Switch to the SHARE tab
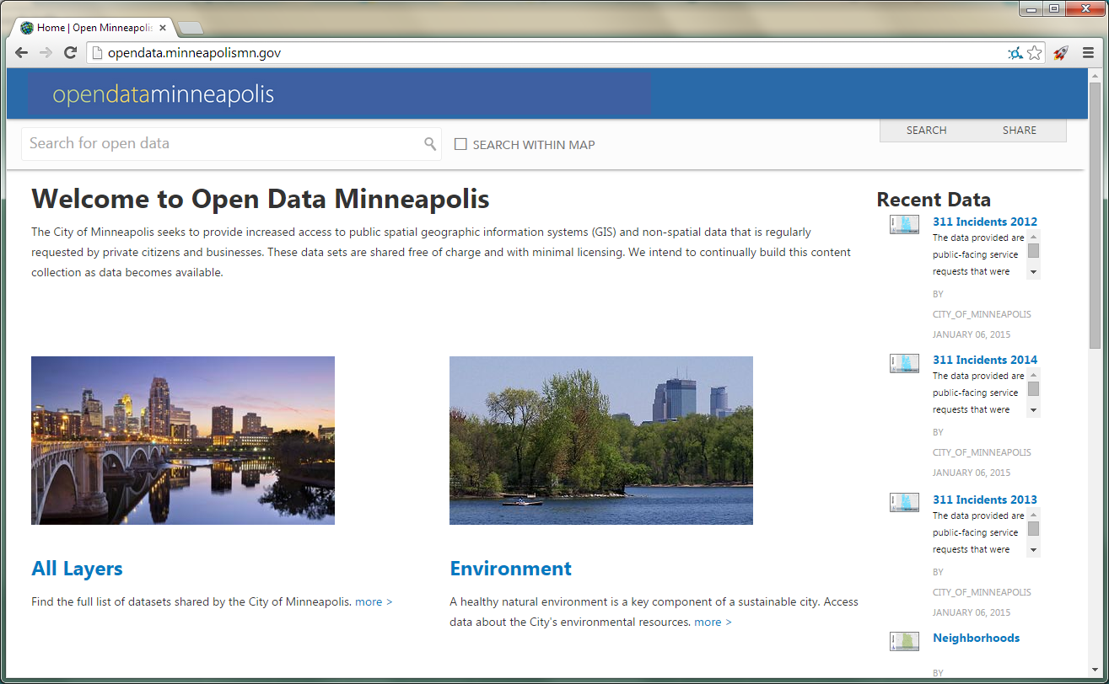The height and width of the screenshot is (684, 1109). [1020, 131]
